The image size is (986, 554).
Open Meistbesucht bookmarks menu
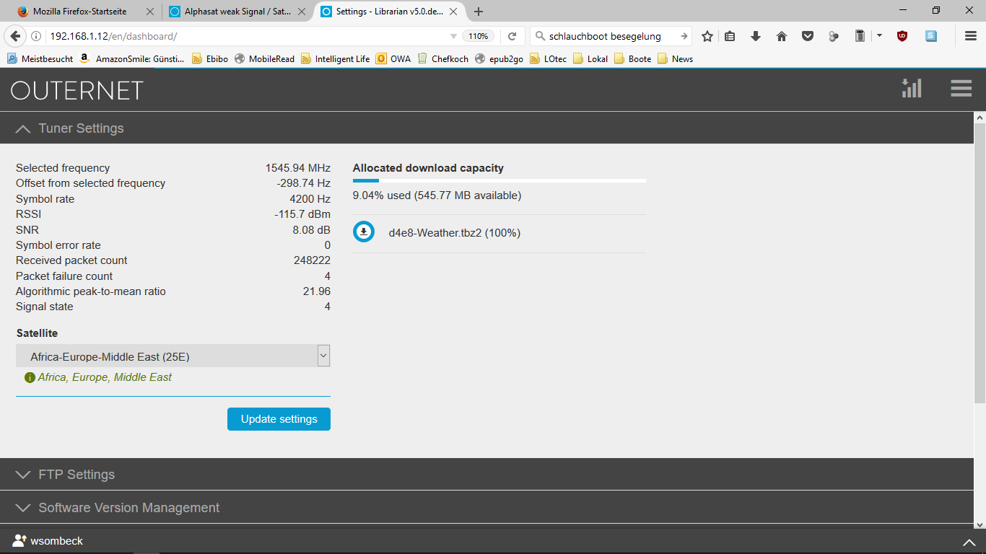coord(40,59)
